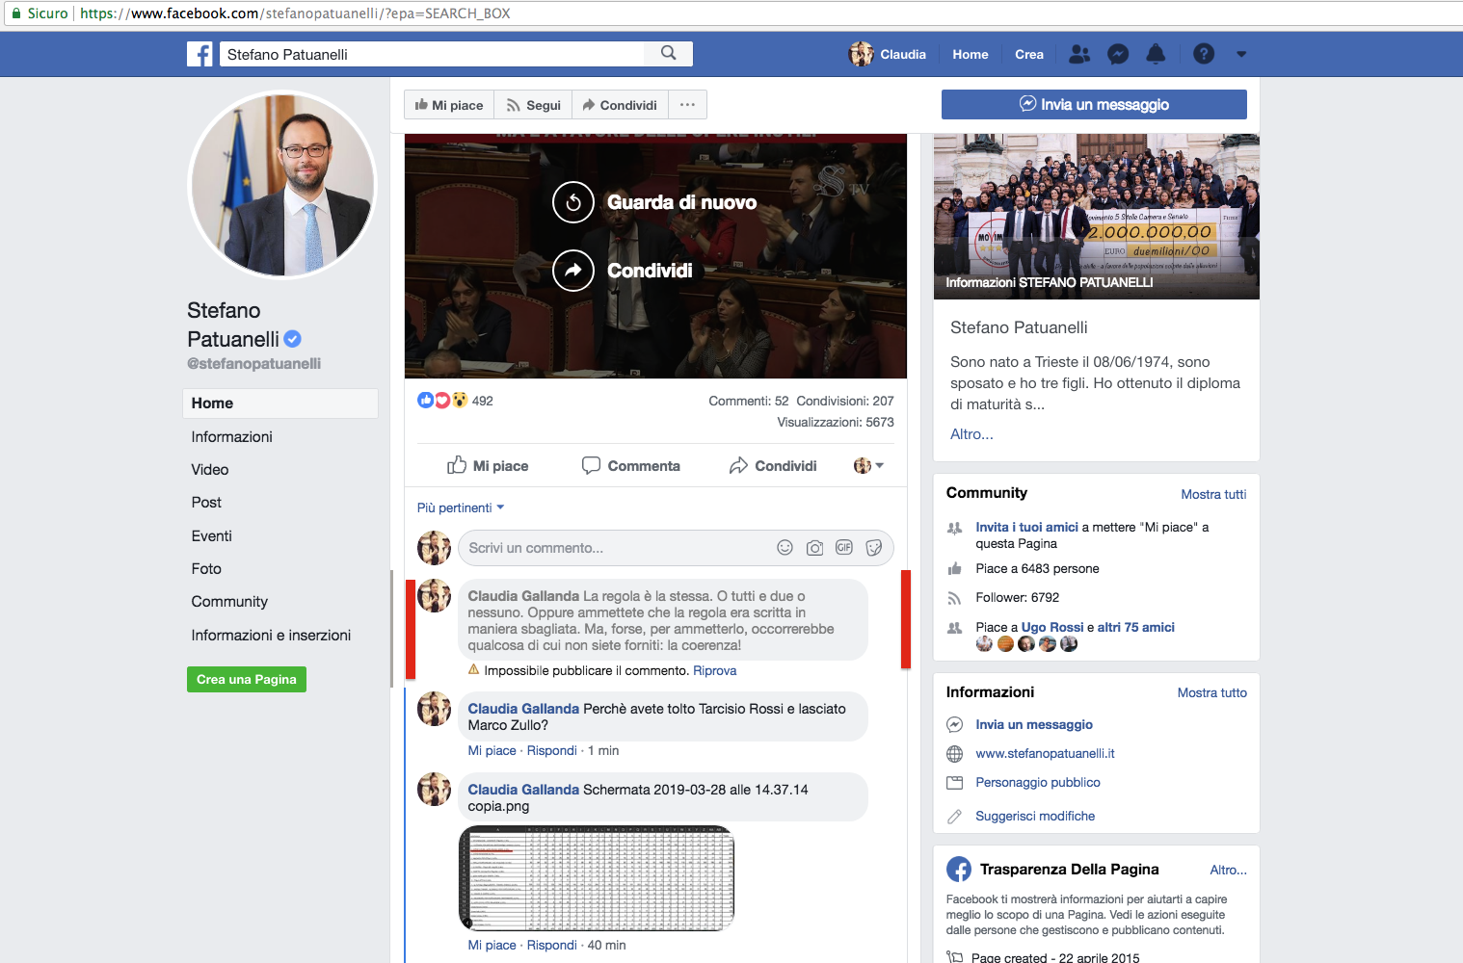Open the comment-as identity selector
Screen dimensions: 1463x963
coord(868,466)
